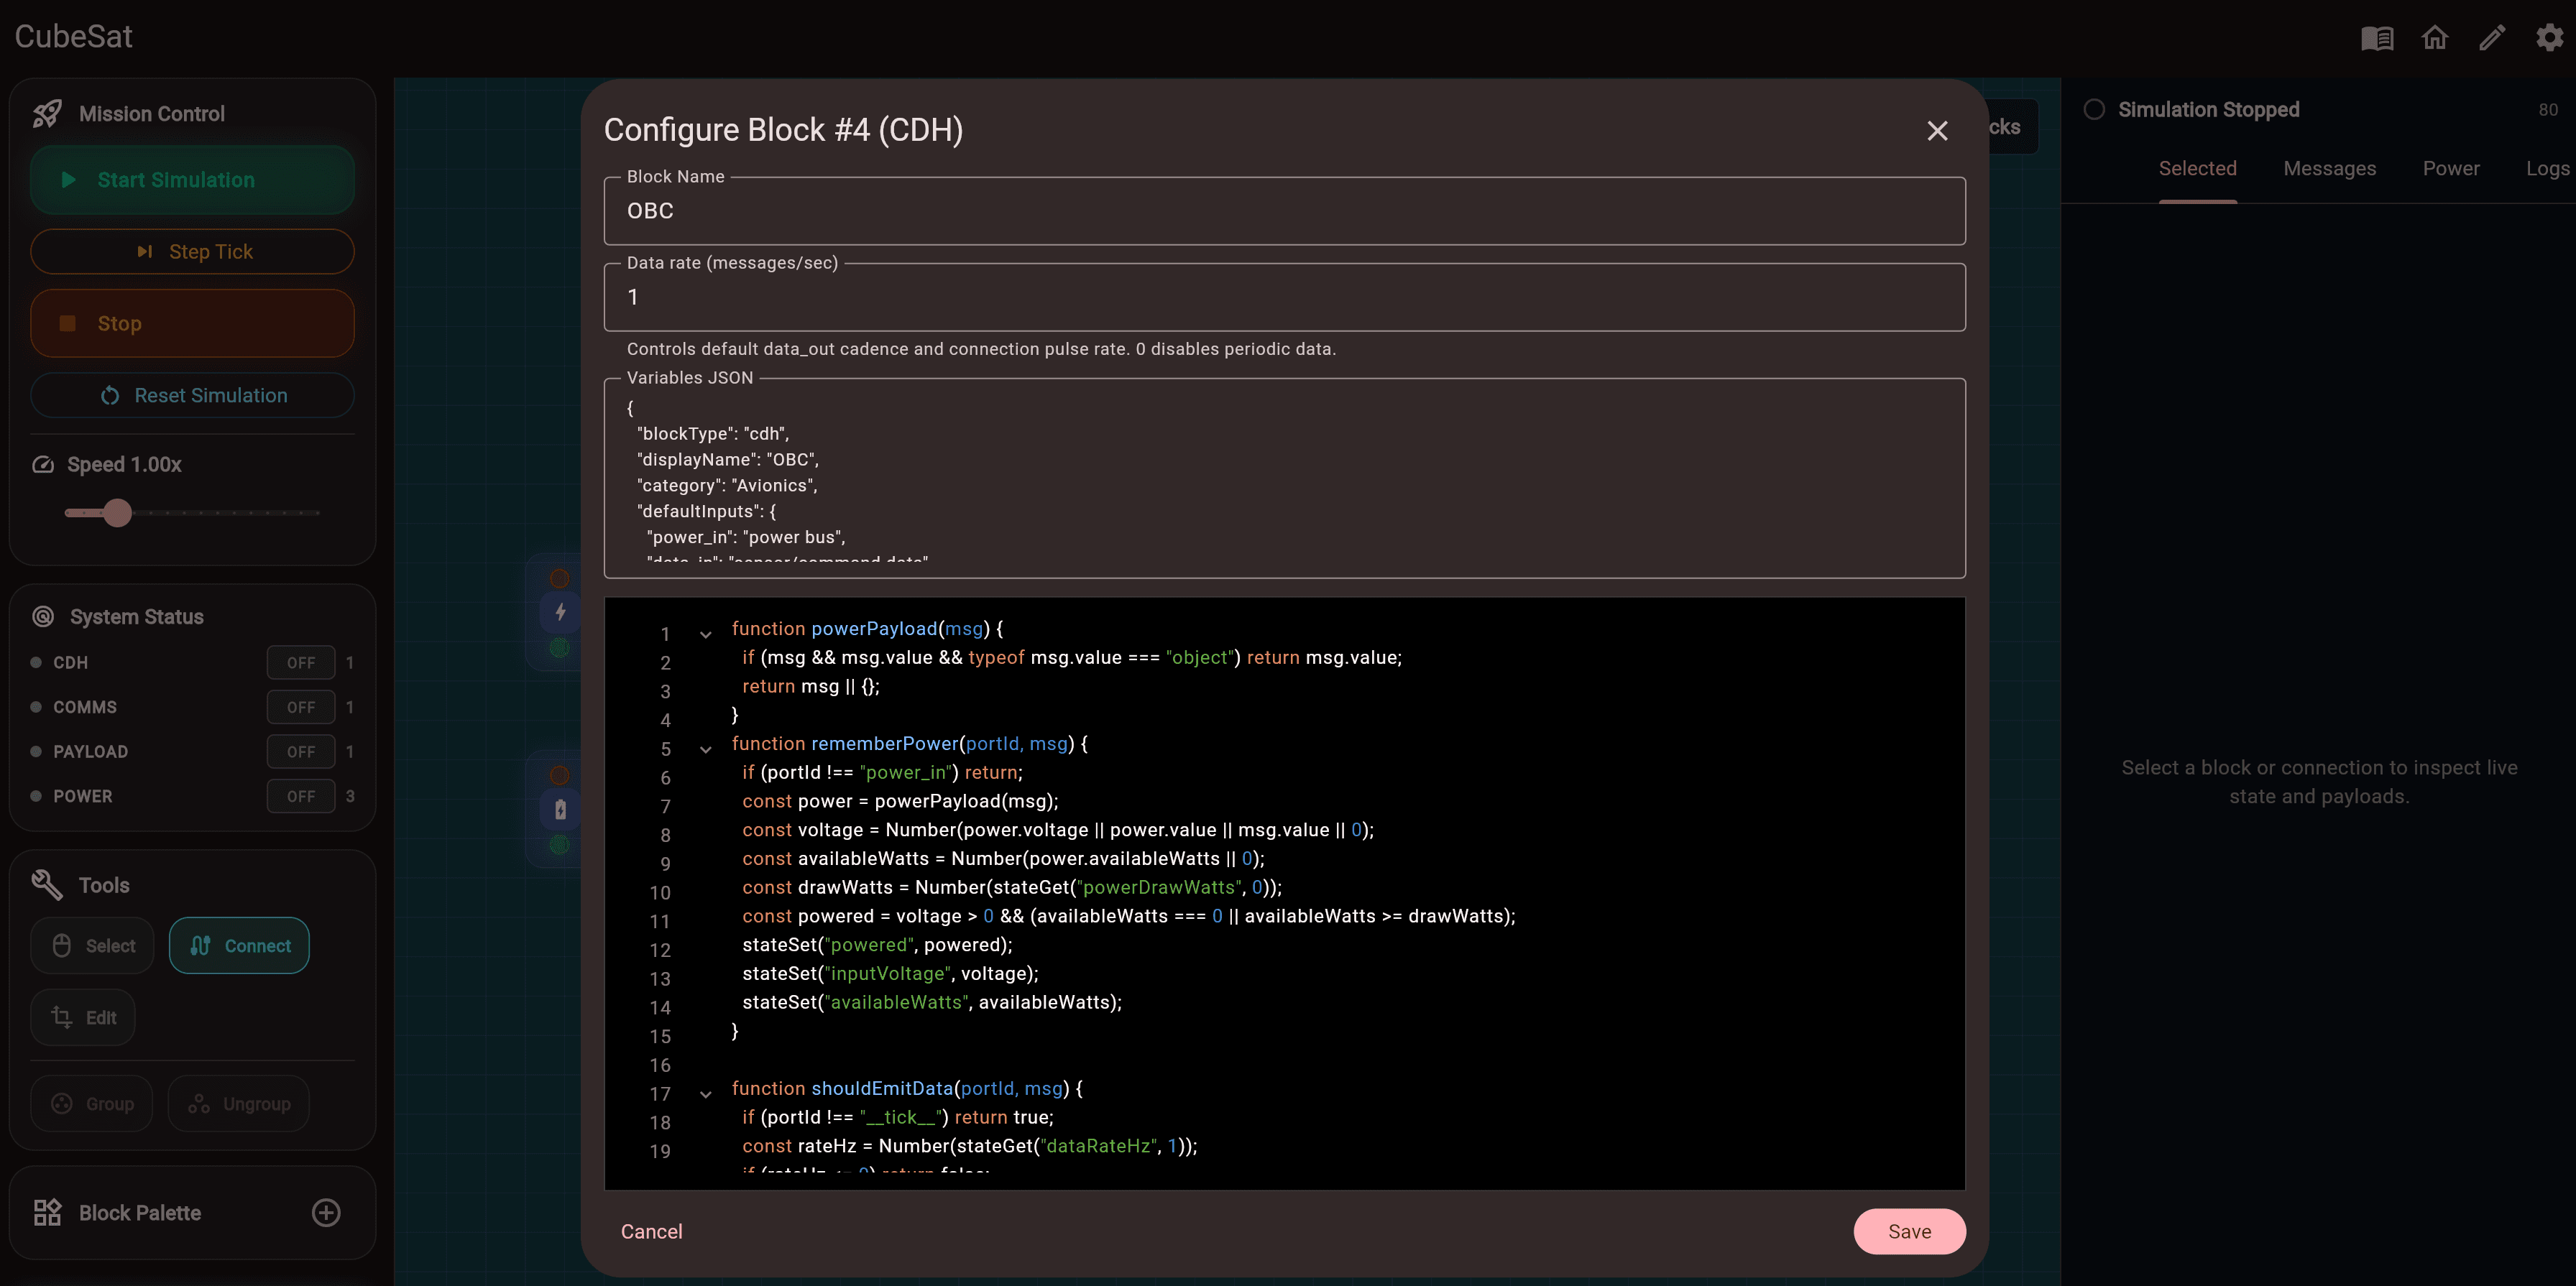The height and width of the screenshot is (1286, 2576).
Task: Click the POWER status row label
Action: click(83, 796)
